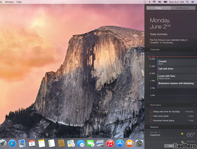Click the volume speaker icon
Screen dimensions: 197x149
tap(160, 2)
